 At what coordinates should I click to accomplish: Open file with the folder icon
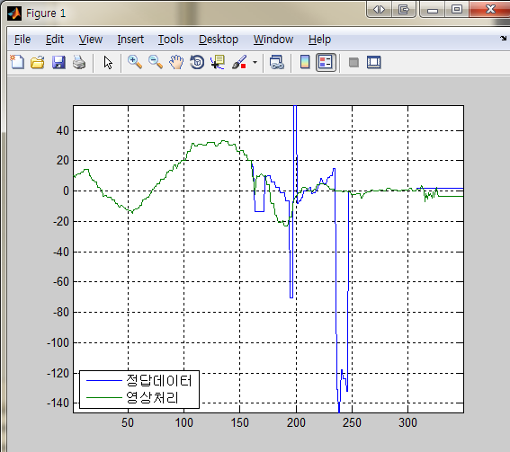tap(38, 62)
